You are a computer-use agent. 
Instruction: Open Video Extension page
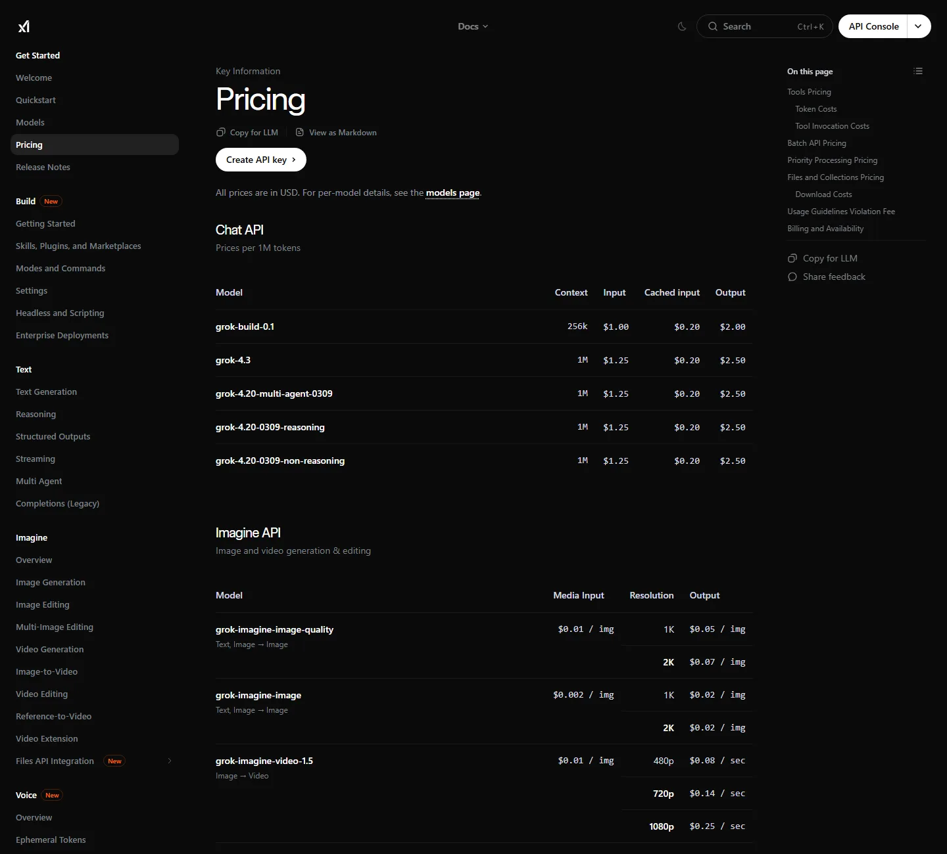(47, 738)
